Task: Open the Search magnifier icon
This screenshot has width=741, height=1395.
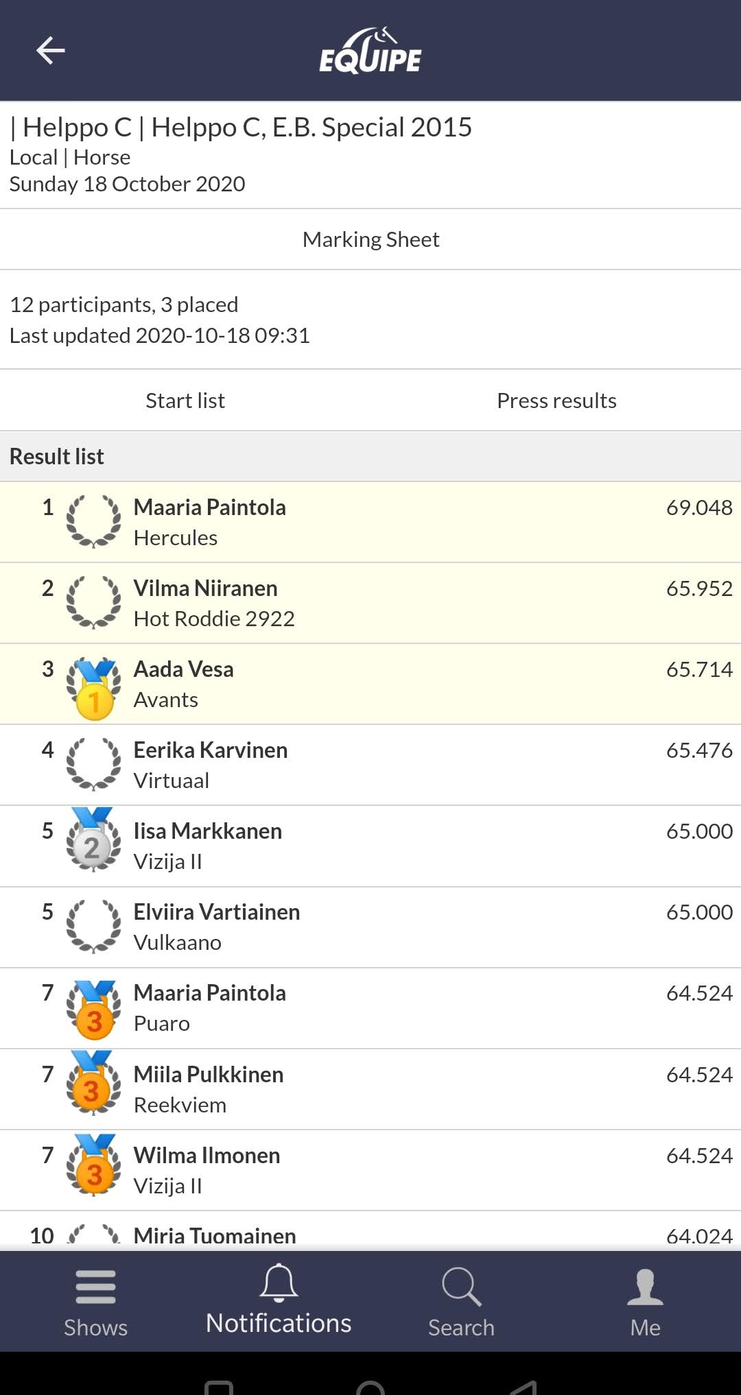Action: pos(461,1287)
